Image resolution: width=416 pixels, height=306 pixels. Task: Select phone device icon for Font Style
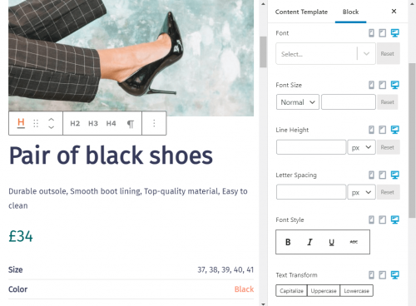371,220
